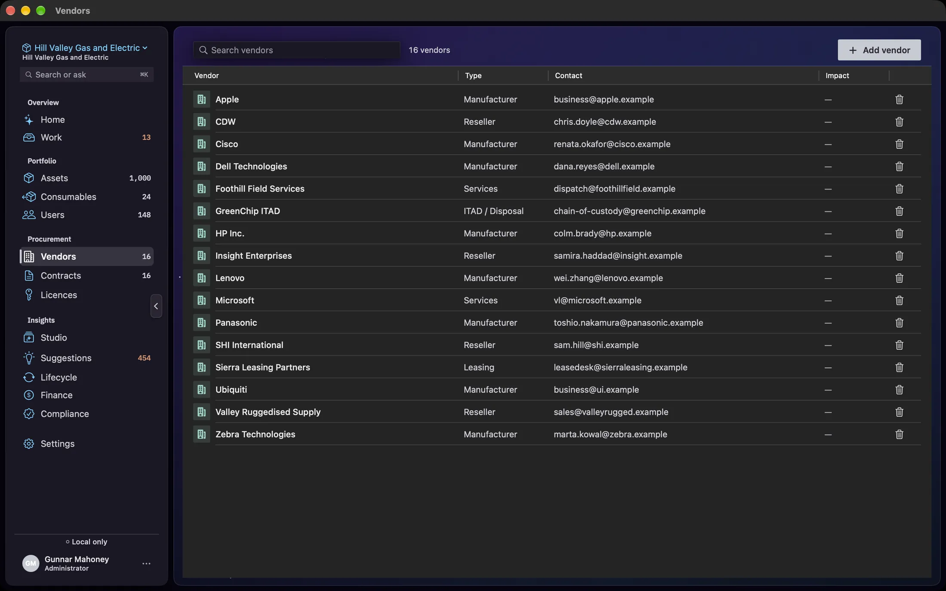Click the trash icon in CDW row

point(899,122)
